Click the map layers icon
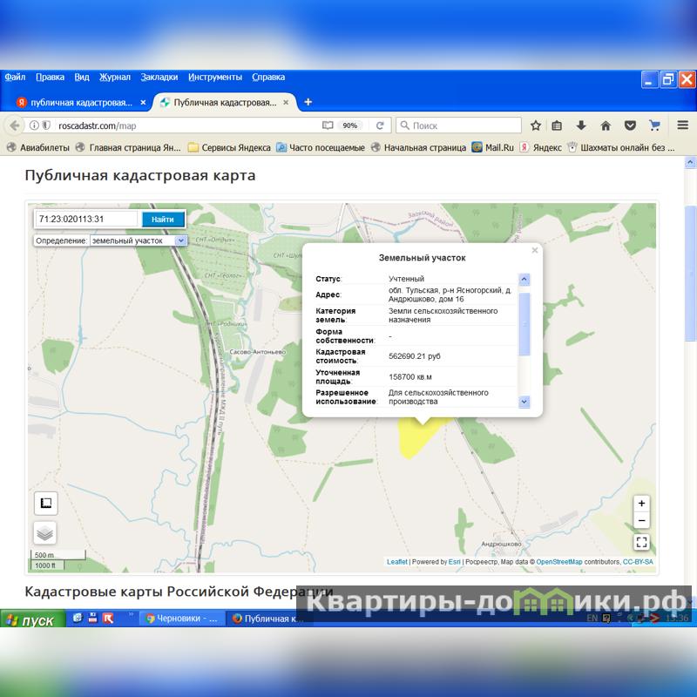 click(45, 532)
